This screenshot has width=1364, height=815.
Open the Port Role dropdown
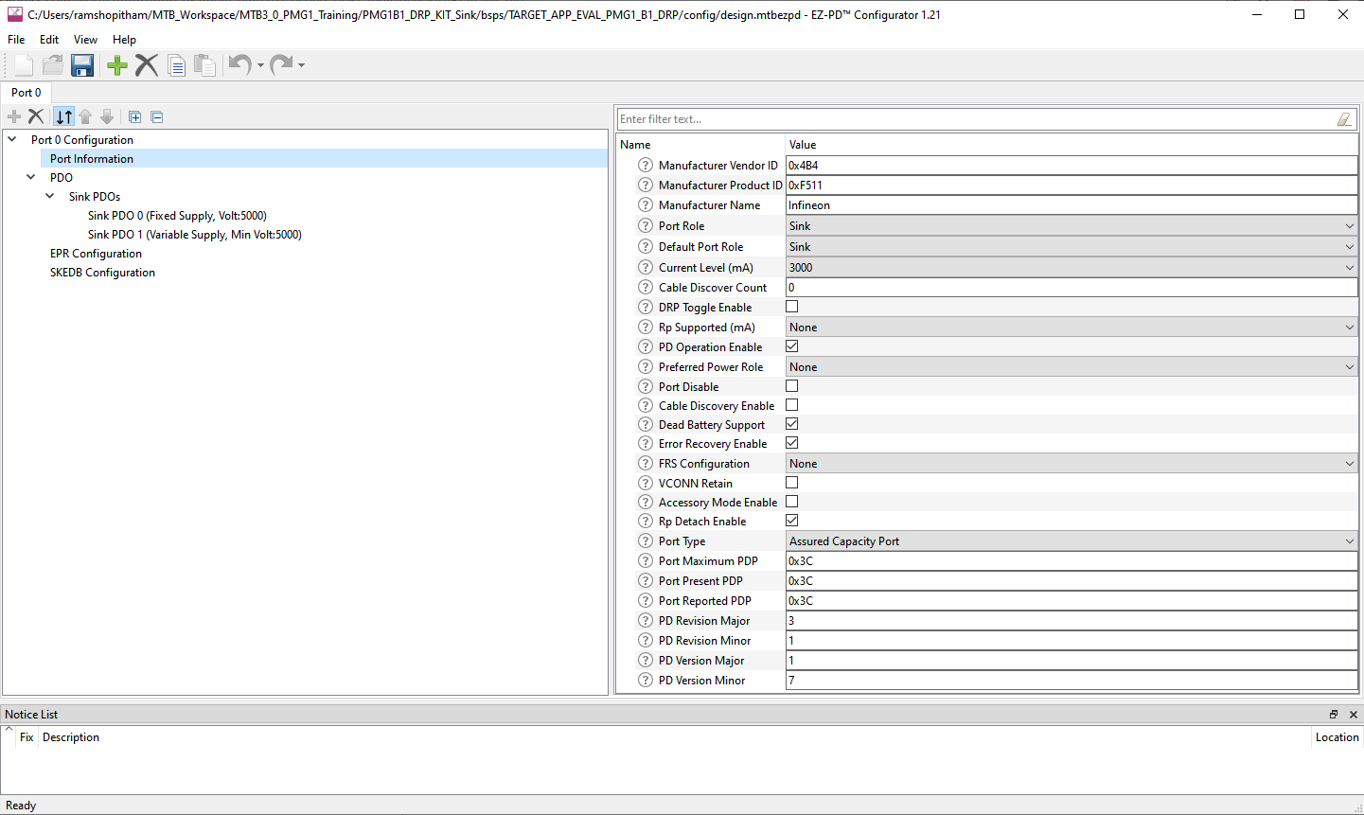pyautogui.click(x=1072, y=225)
